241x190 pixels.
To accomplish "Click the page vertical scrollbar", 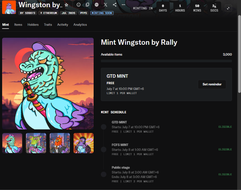I will coord(239,54).
